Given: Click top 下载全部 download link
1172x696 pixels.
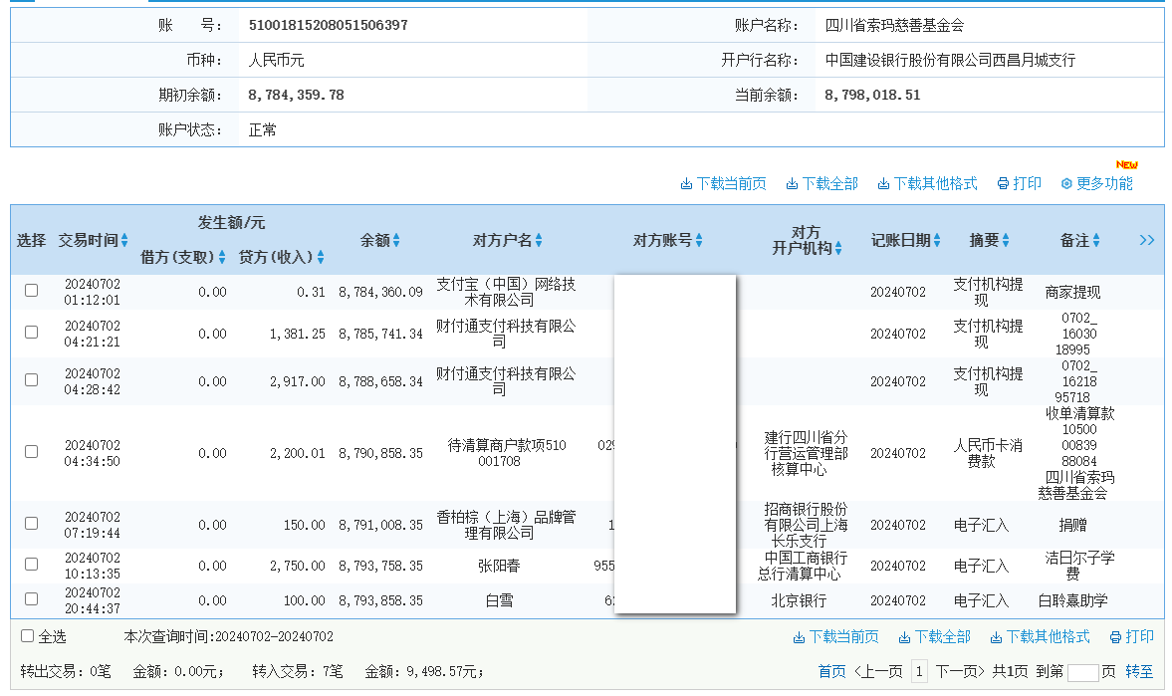Looking at the screenshot, I should [822, 184].
